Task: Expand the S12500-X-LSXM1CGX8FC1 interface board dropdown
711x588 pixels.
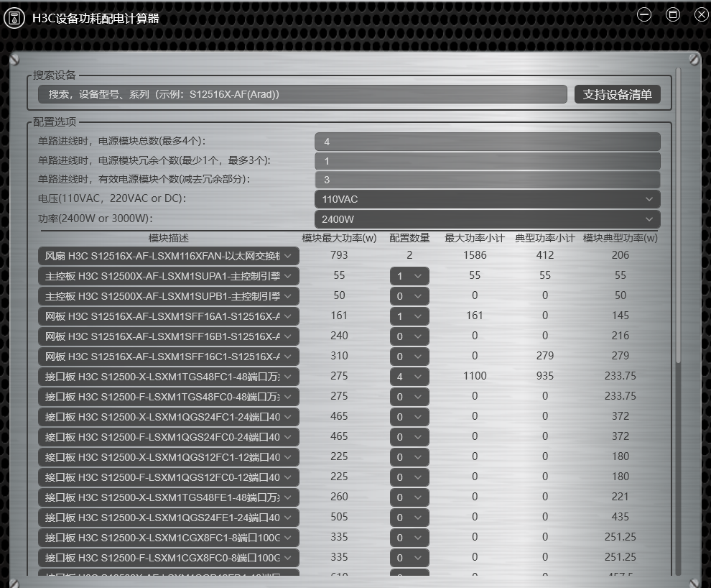Action: coord(169,538)
